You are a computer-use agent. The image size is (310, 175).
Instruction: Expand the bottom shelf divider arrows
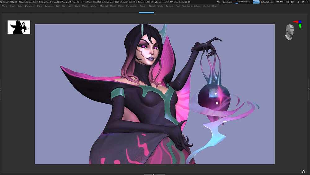tap(154, 174)
